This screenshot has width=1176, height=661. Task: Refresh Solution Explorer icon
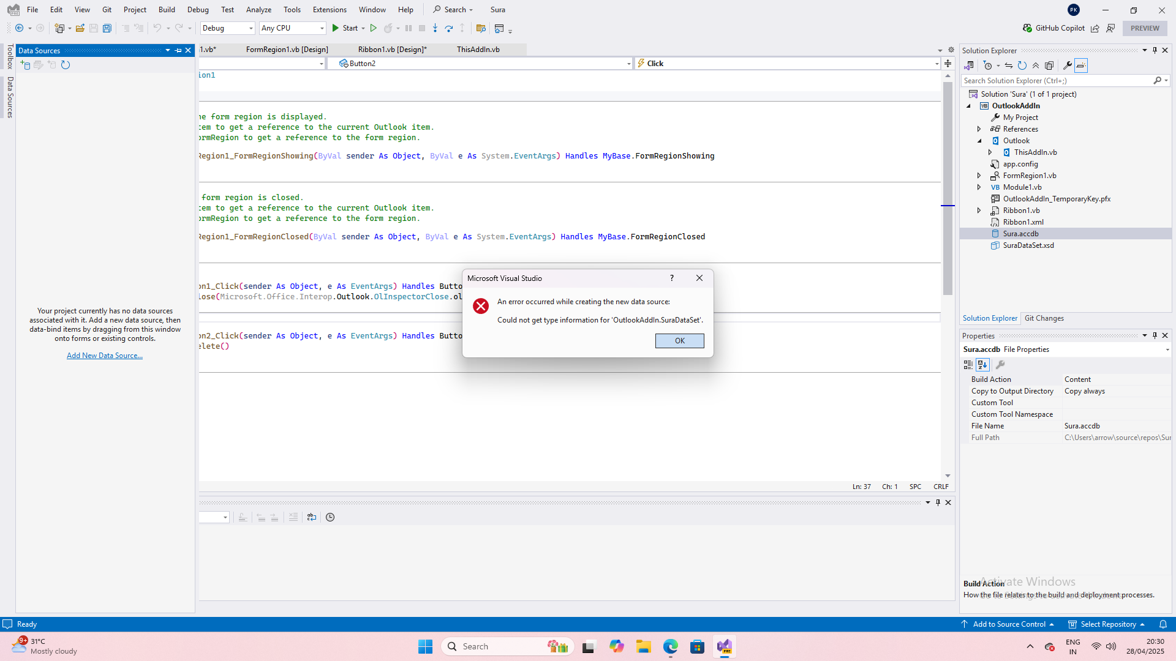point(1022,65)
